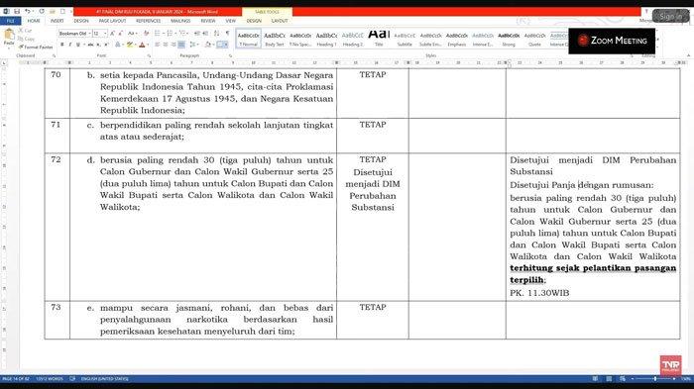This screenshot has height=389, width=694.
Task: Apply the Heading 1 style
Action: 326,39
